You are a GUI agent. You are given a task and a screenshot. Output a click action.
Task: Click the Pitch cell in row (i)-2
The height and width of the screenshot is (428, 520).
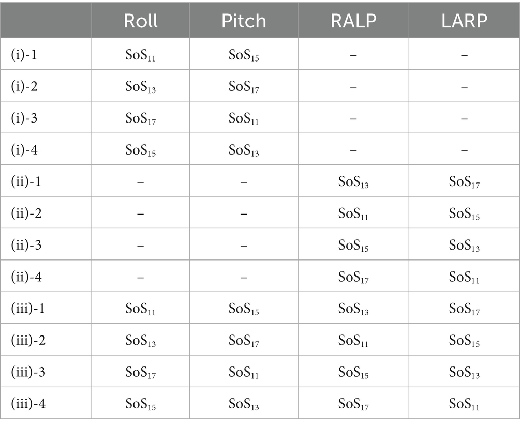click(244, 87)
